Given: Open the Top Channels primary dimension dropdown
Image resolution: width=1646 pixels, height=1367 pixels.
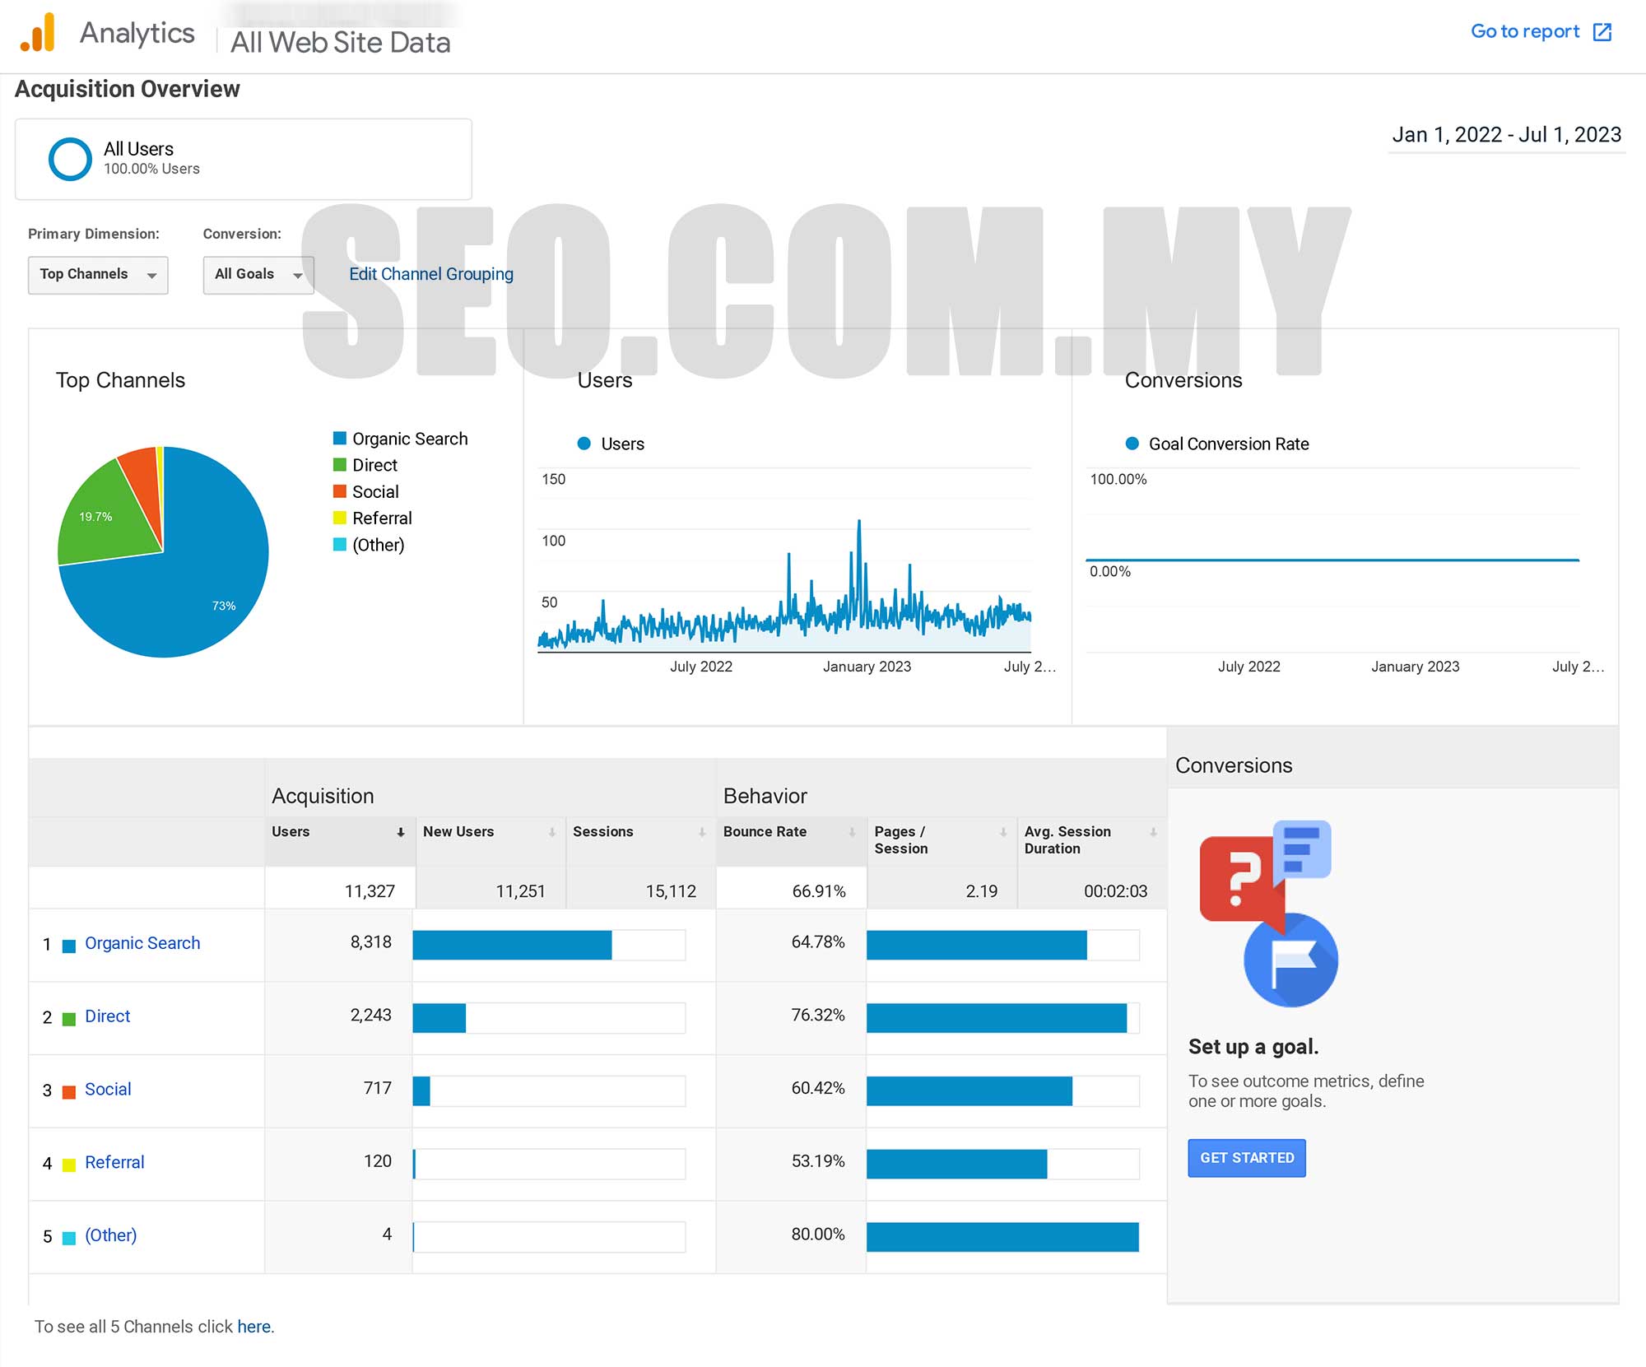Looking at the screenshot, I should pyautogui.click(x=98, y=275).
